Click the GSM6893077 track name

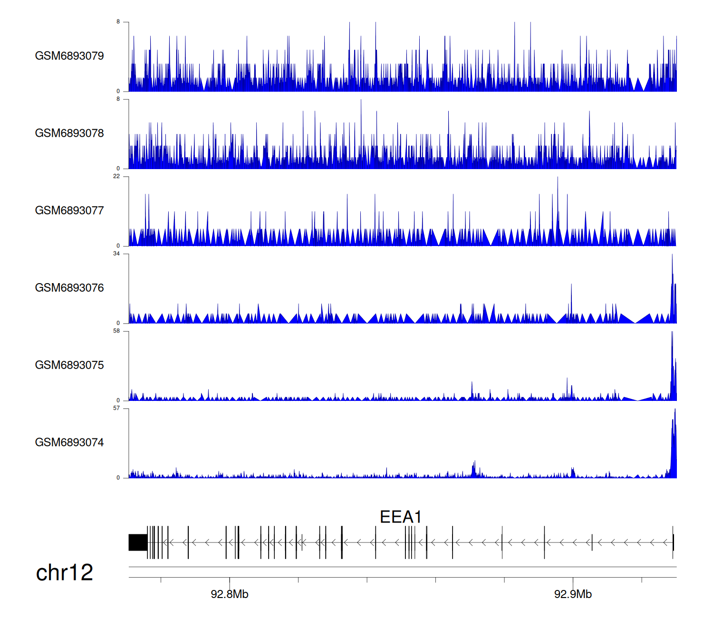[x=69, y=211]
